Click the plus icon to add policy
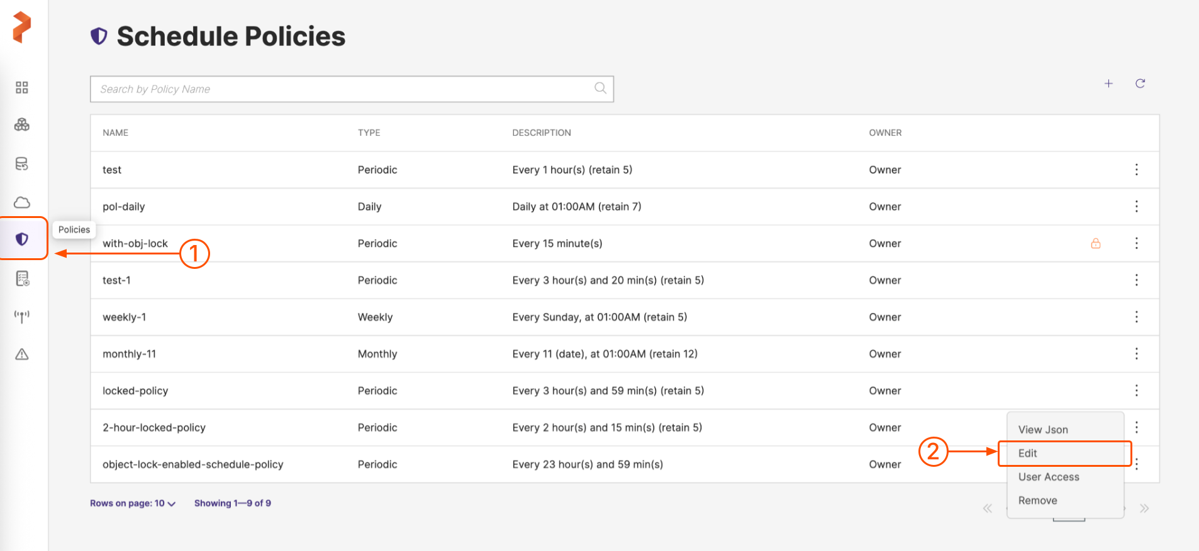1199x551 pixels. point(1108,84)
